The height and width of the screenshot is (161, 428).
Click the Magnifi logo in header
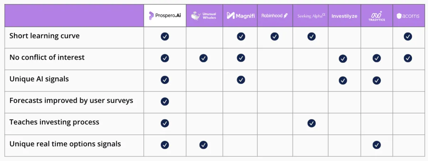point(241,16)
